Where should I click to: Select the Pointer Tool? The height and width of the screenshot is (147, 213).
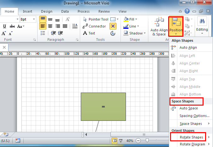96,19
